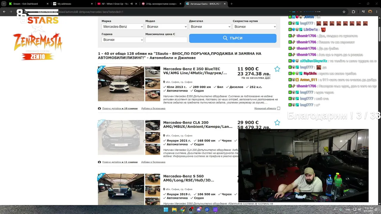This screenshot has height=214, width=381.
Task: Click the camera icon under the CLA 200 listing
Action: 99,162
